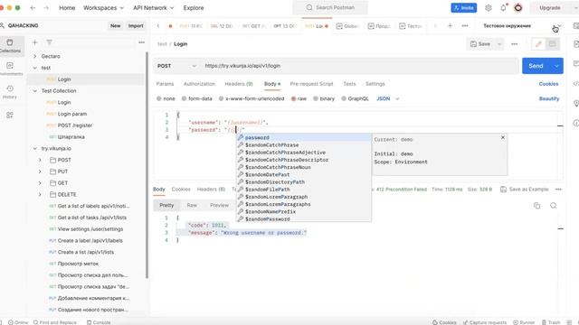The image size is (579, 325).
Task: Choose the password variable suggestion
Action: 304,137
